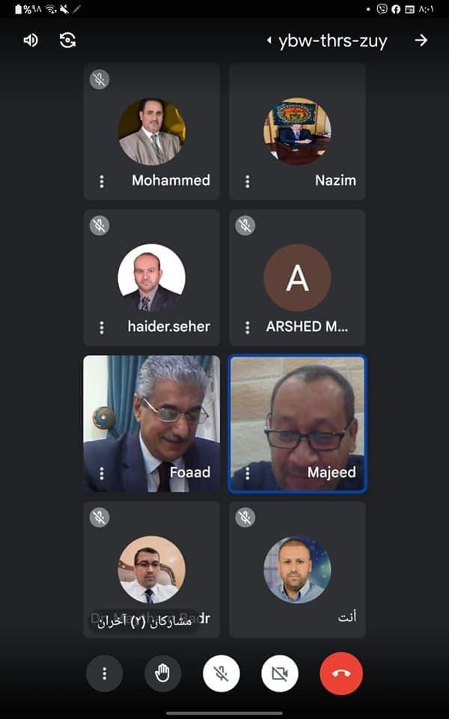Image resolution: width=449 pixels, height=719 pixels.
Task: Toggle your camera on or off
Action: point(280,673)
